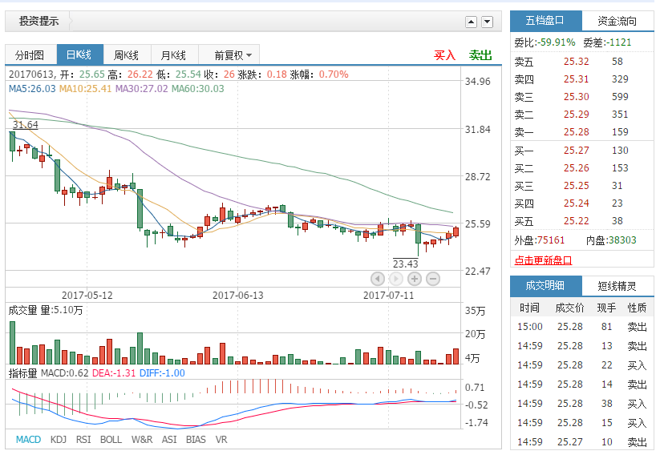Switch to the 分时图 chart tab

pos(30,54)
